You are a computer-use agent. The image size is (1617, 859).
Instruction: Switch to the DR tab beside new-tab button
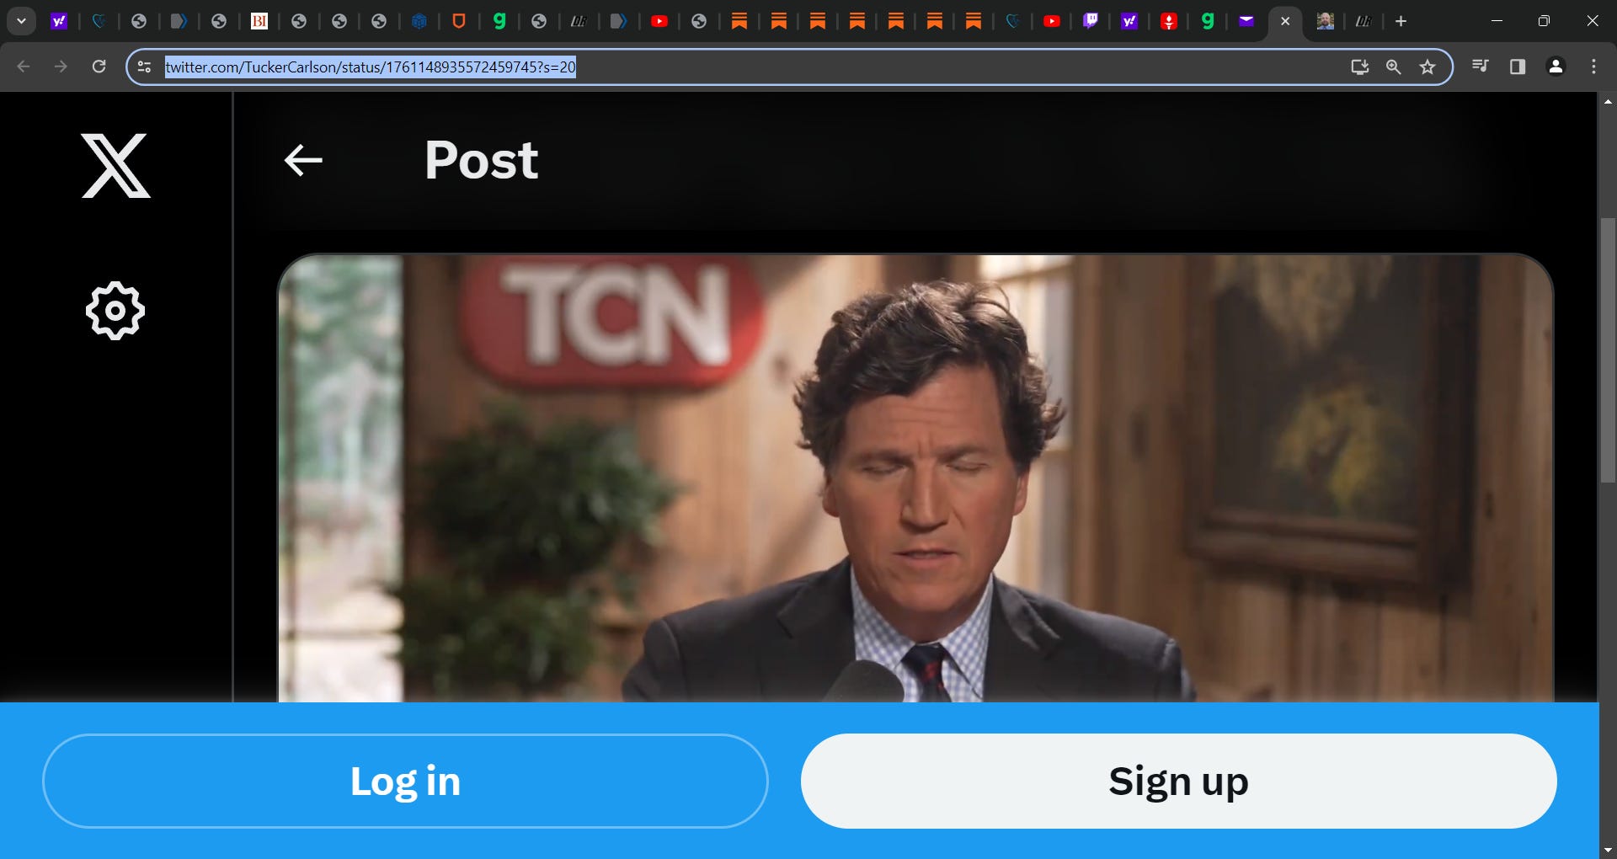[1364, 21]
